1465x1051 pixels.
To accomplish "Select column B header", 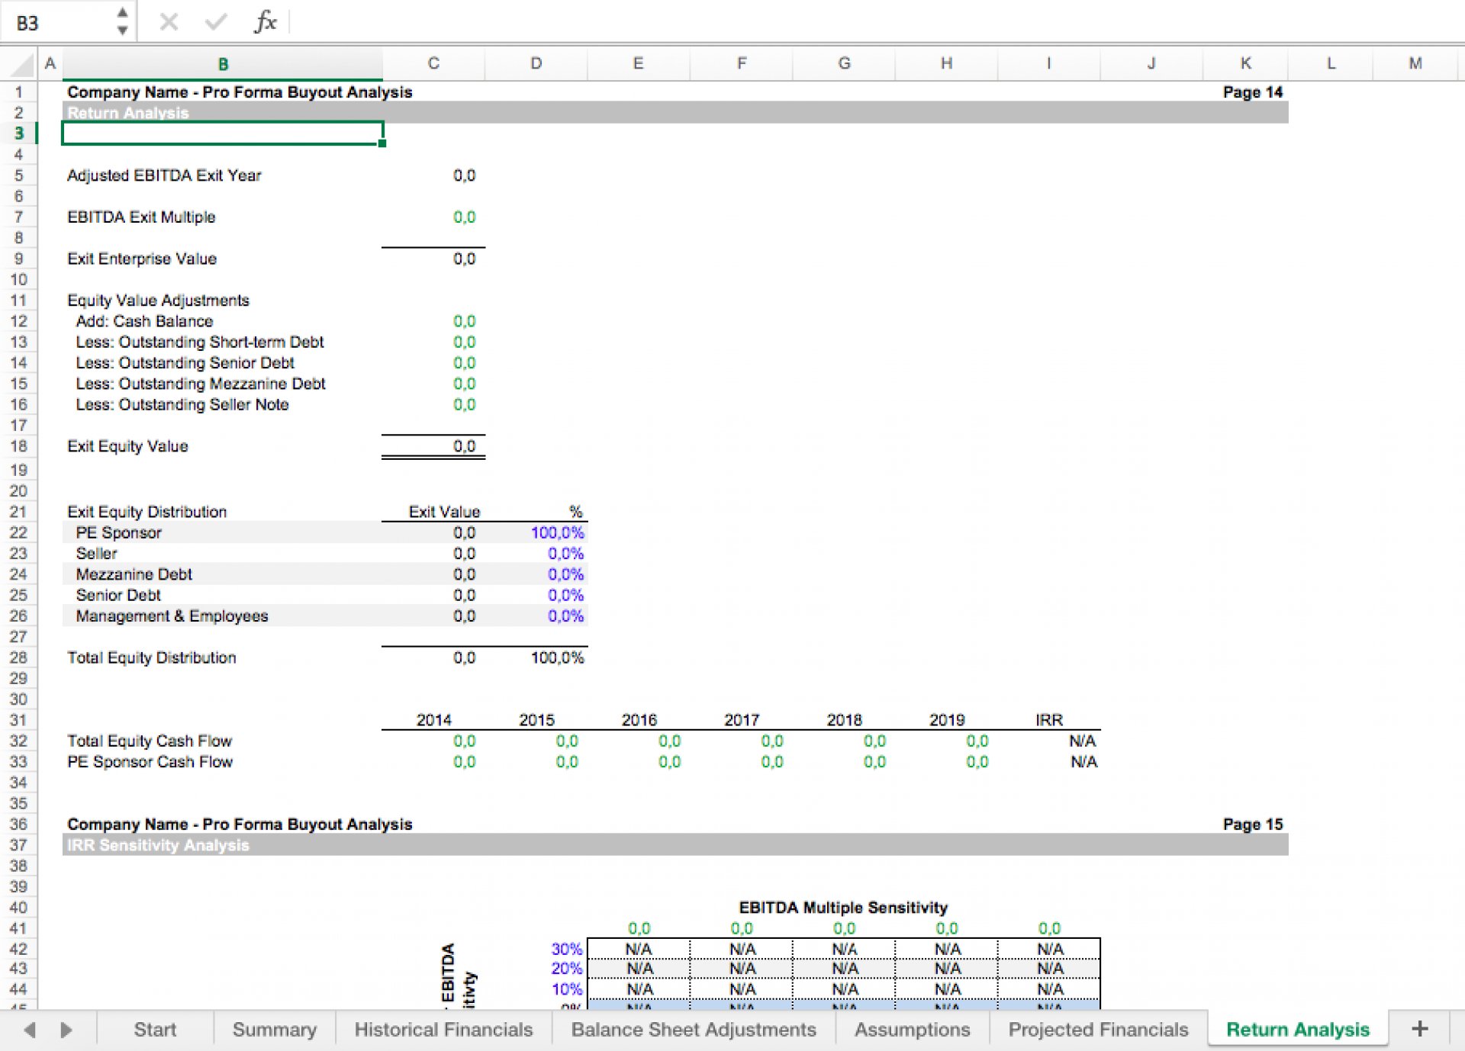I will (x=223, y=64).
